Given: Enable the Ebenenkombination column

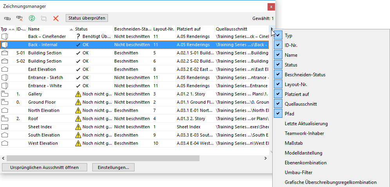Looking at the screenshot, I should point(306,163).
